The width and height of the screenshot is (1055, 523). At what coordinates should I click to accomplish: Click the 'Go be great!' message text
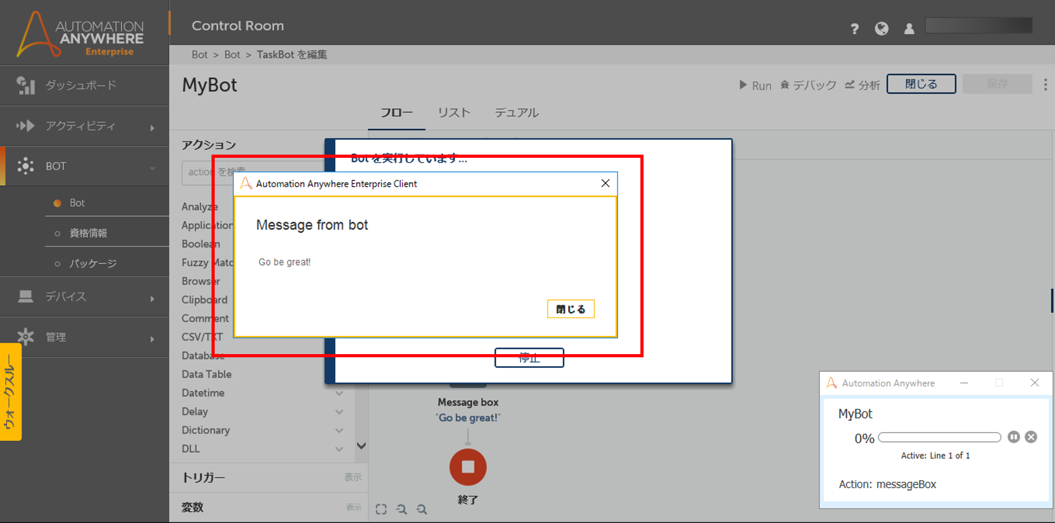tap(284, 262)
